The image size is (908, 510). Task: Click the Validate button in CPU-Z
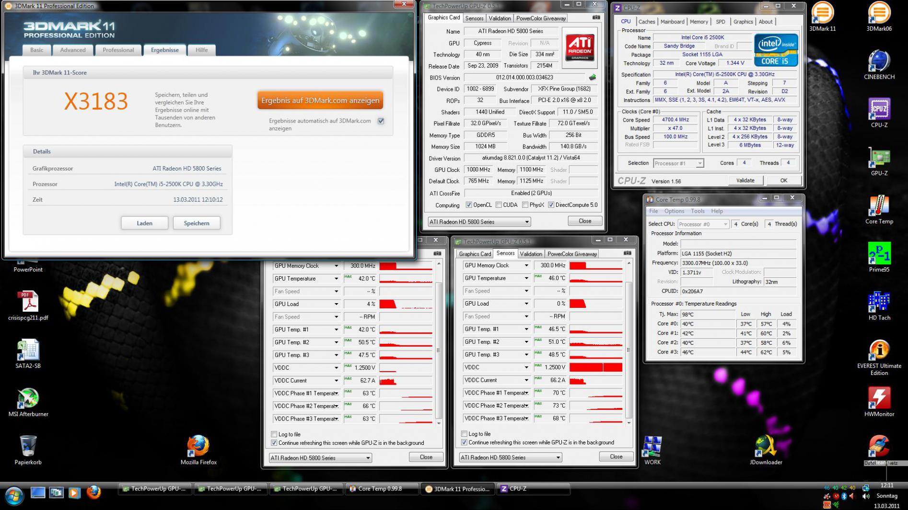coord(745,181)
